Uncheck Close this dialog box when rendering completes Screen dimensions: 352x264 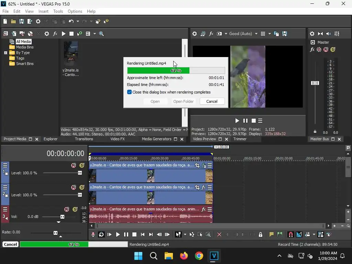pos(129,92)
